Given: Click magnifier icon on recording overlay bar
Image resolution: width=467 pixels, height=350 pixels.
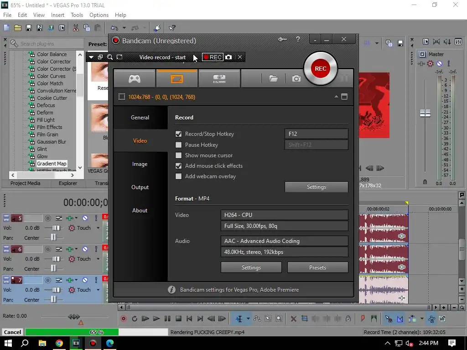Looking at the screenshot, I should click(x=110, y=57).
